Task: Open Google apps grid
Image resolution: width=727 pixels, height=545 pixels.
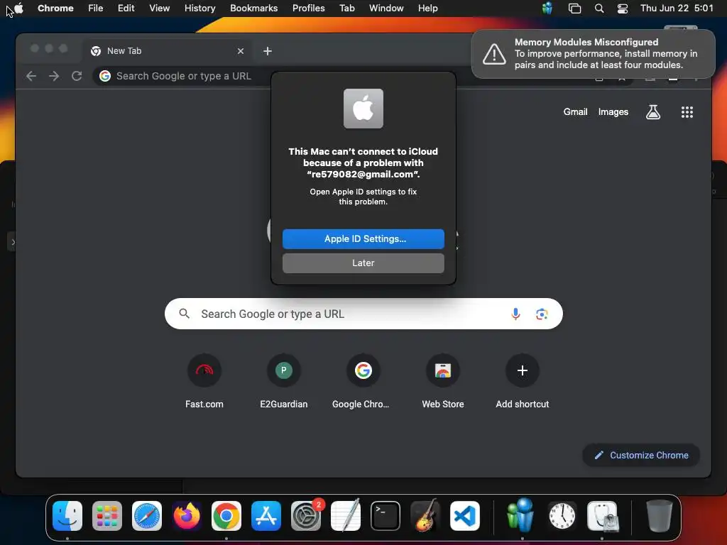Action: [687, 111]
